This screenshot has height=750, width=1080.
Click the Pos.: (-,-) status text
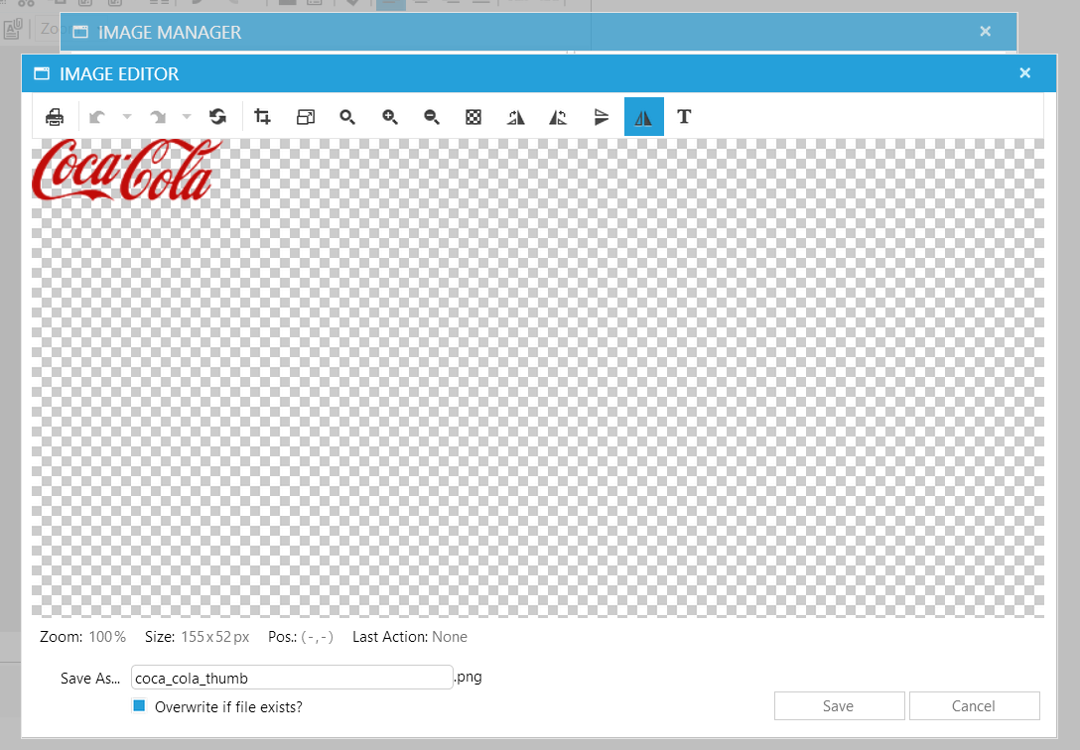[301, 637]
